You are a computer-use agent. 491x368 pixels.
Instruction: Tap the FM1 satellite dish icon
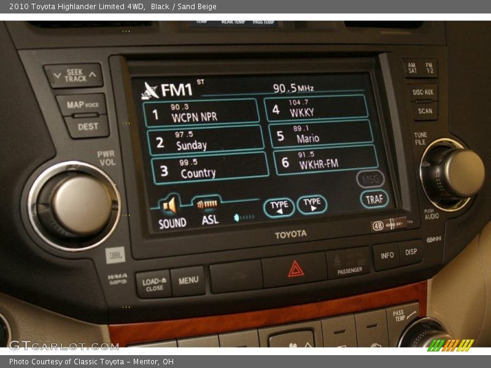(x=150, y=91)
